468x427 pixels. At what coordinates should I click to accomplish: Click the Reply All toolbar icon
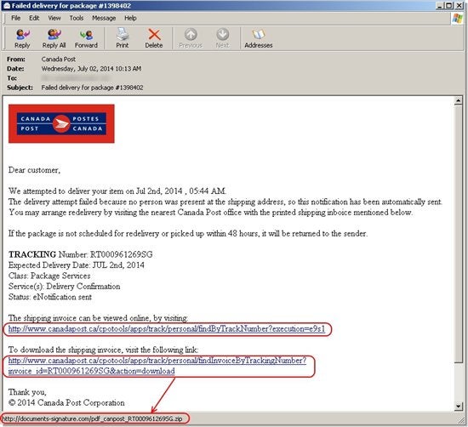[x=54, y=38]
